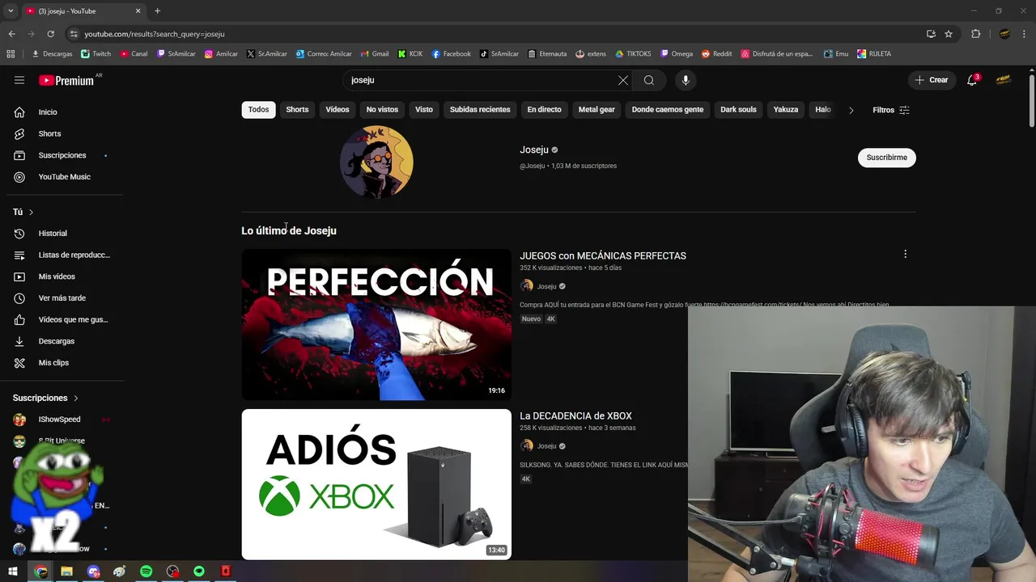1036x582 pixels.
Task: Open a new browser tab
Action: coord(157,11)
